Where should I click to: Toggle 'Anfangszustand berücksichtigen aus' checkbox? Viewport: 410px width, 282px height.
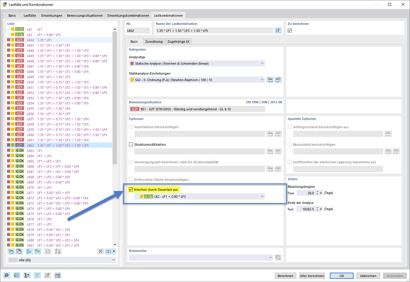pos(290,127)
